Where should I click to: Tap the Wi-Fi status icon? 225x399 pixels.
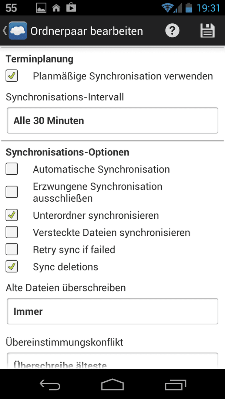coord(167,8)
